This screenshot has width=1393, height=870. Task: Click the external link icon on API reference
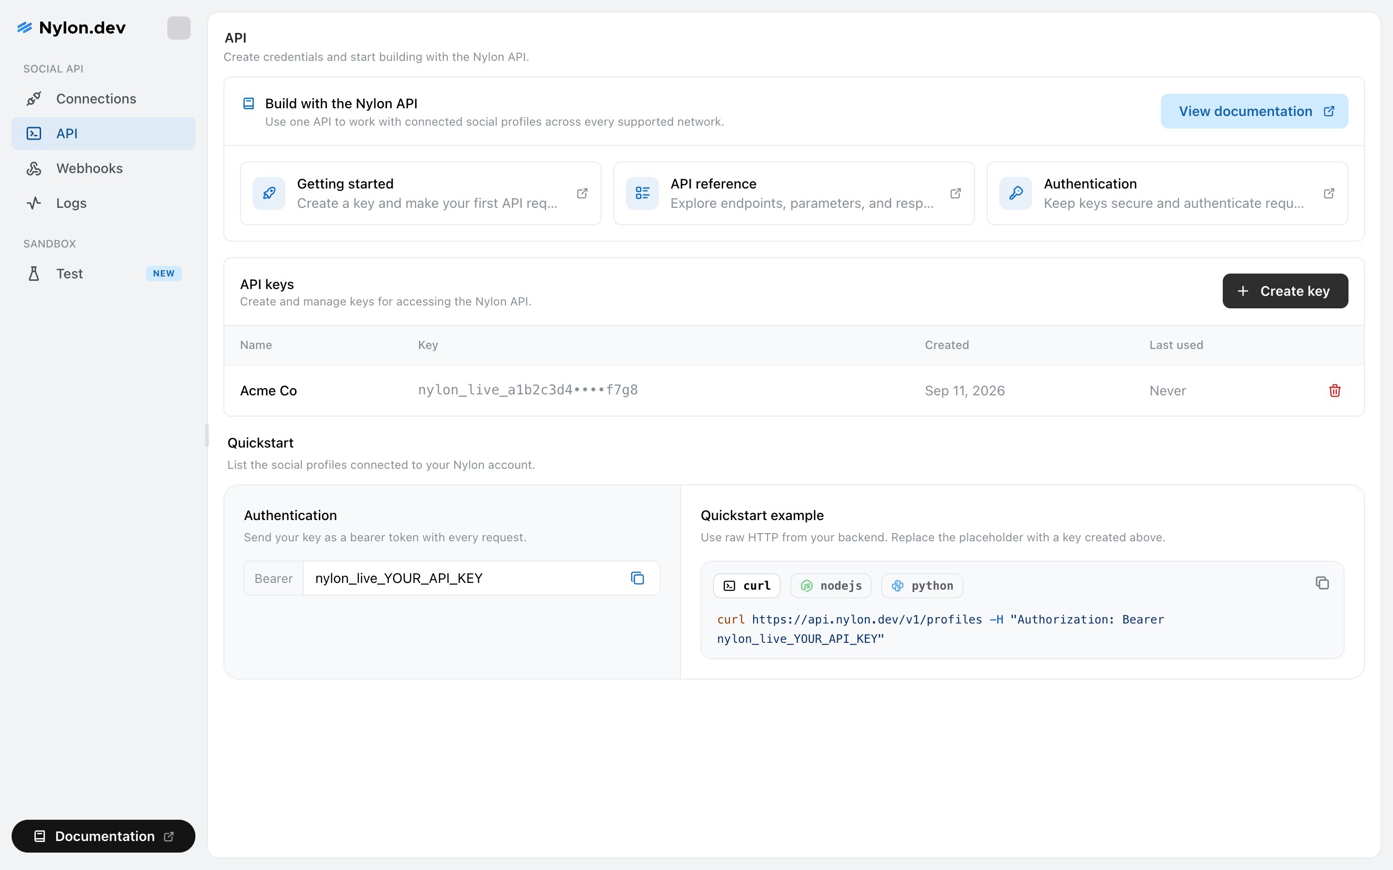pyautogui.click(x=956, y=193)
